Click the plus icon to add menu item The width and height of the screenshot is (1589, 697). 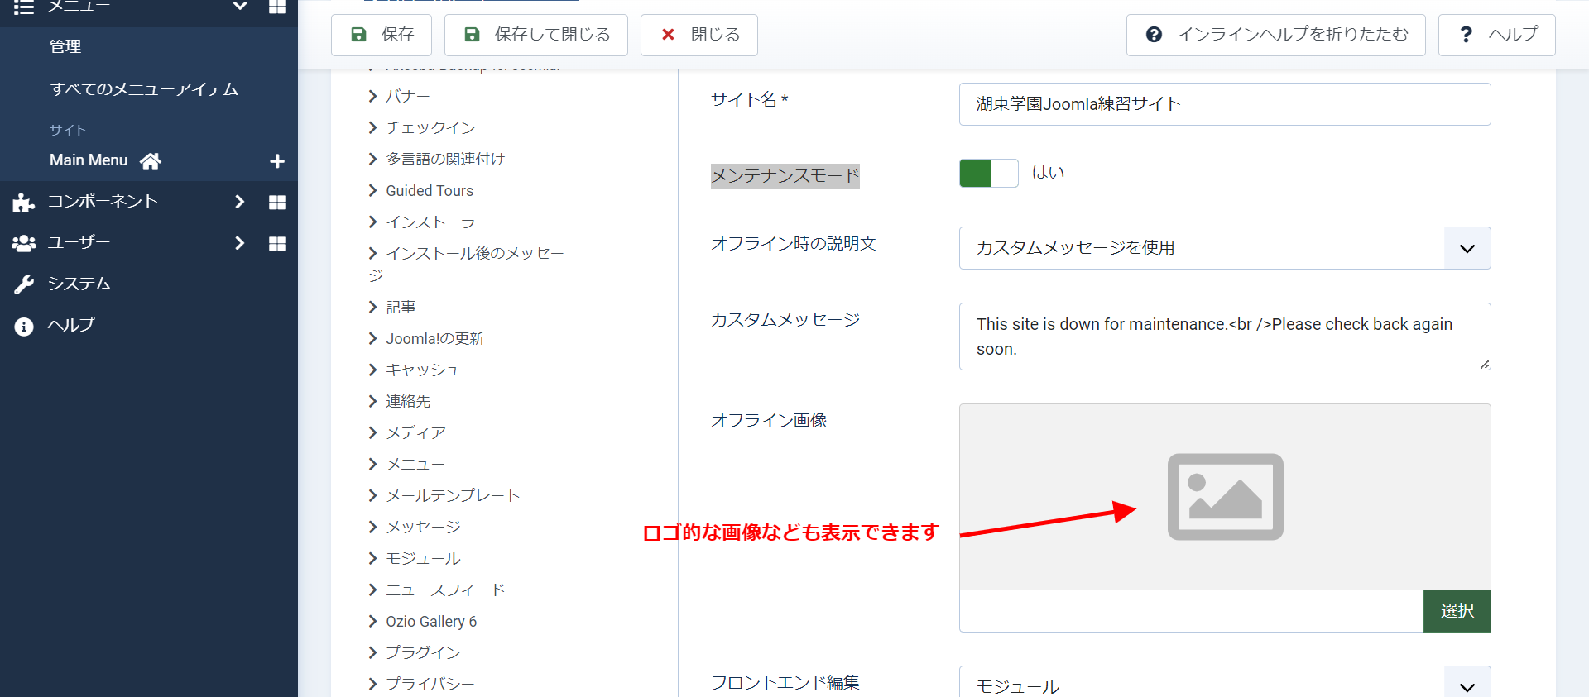point(277,161)
